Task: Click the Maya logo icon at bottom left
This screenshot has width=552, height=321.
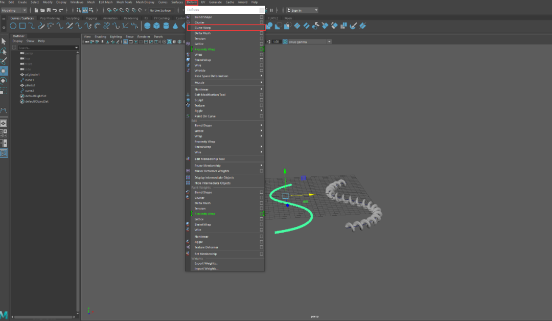Action: [4, 315]
